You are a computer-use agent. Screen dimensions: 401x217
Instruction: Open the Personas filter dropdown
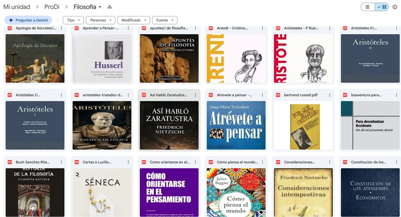tap(101, 20)
